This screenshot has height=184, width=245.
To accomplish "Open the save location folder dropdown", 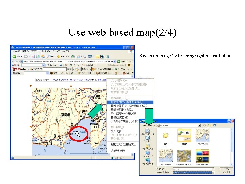I will [x=199, y=125].
